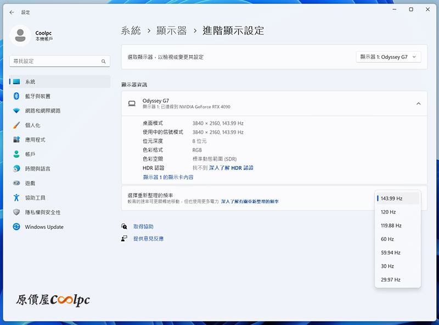The image size is (439, 325).
Task: Select 143.99 Hz refresh rate
Action: pos(397,199)
